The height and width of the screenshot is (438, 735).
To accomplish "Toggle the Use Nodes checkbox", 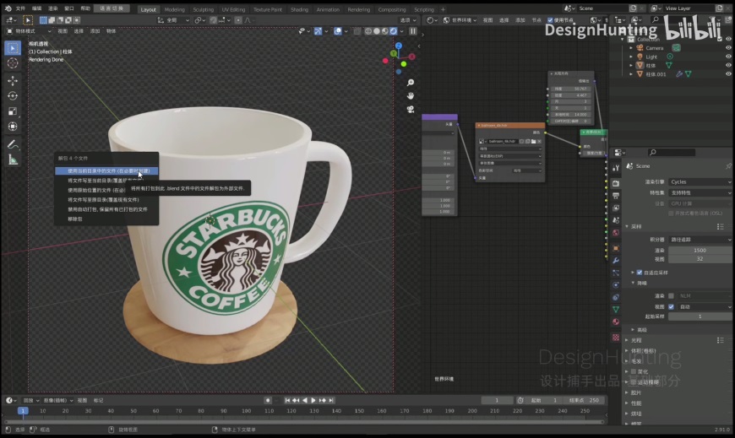I will [550, 20].
